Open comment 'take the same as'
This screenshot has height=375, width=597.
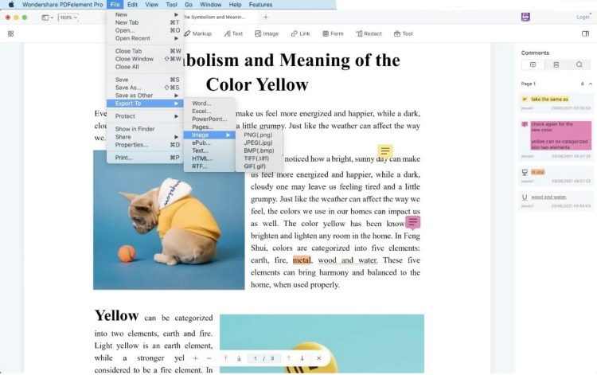pos(556,104)
